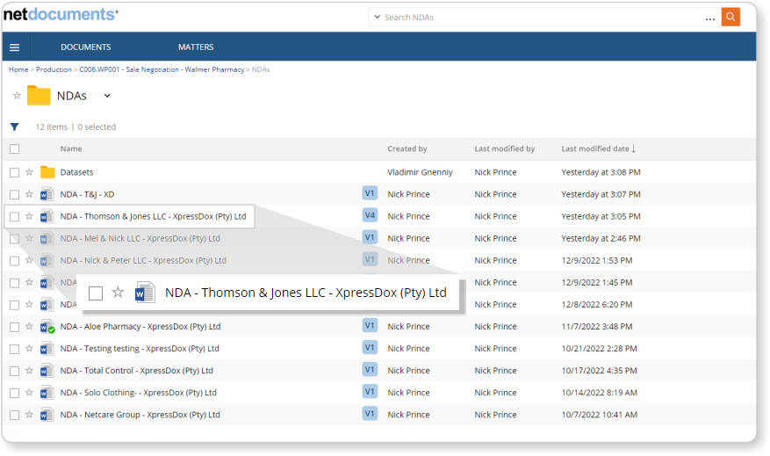This screenshot has height=456, width=770.
Task: Click the 10/7/2022 10:41 AM date cell
Action: 599,415
